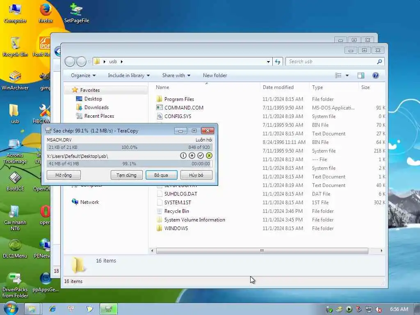Open Cai nhanh NT6 desktop icon
This screenshot has width=420, height=315.
[x=15, y=218]
